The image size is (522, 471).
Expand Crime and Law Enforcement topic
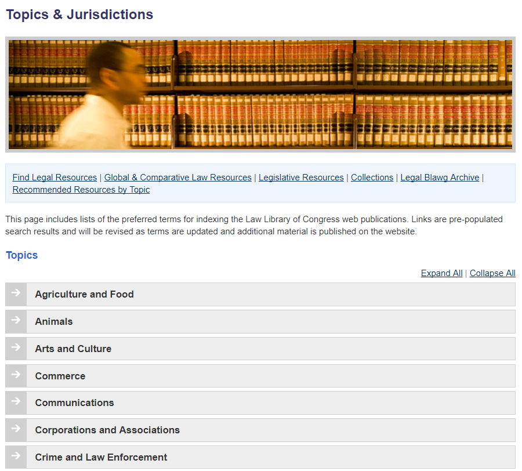pos(260,457)
